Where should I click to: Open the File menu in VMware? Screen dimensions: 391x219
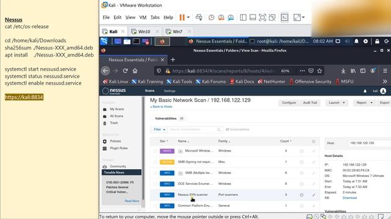(x=106, y=18)
